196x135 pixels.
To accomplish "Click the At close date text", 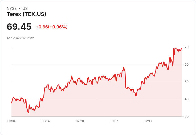I will 20,38.
